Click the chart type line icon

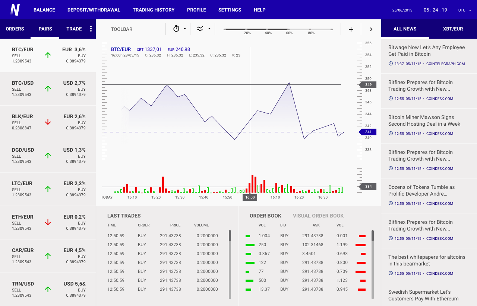click(x=200, y=29)
